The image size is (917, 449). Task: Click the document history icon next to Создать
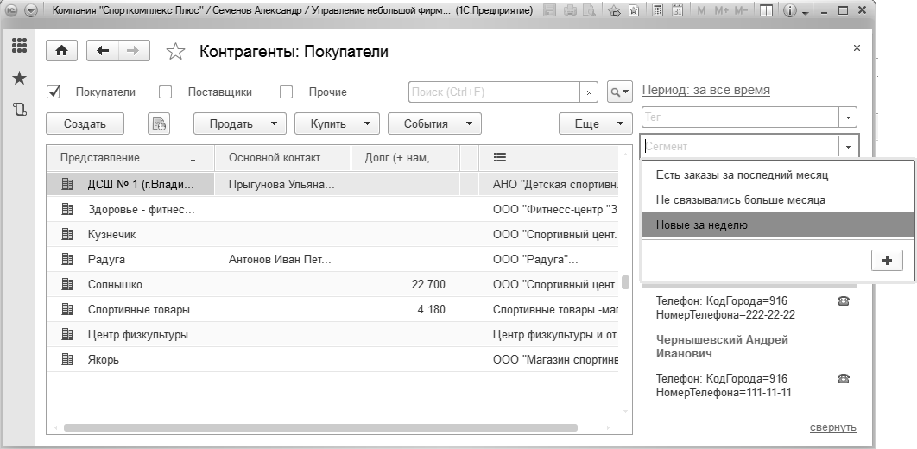point(159,124)
